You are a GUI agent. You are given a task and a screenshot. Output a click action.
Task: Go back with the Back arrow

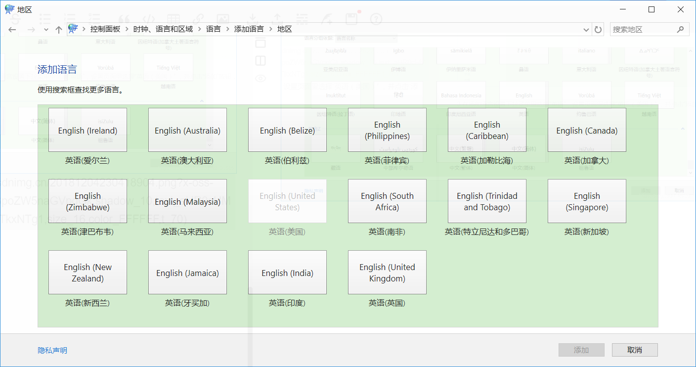pyautogui.click(x=12, y=30)
